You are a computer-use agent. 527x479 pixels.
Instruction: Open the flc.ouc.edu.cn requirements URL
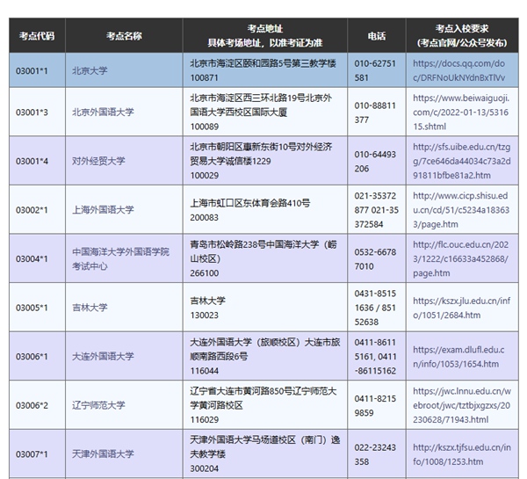(x=461, y=258)
